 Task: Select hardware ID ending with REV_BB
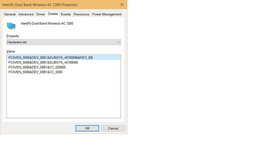tap(64, 58)
